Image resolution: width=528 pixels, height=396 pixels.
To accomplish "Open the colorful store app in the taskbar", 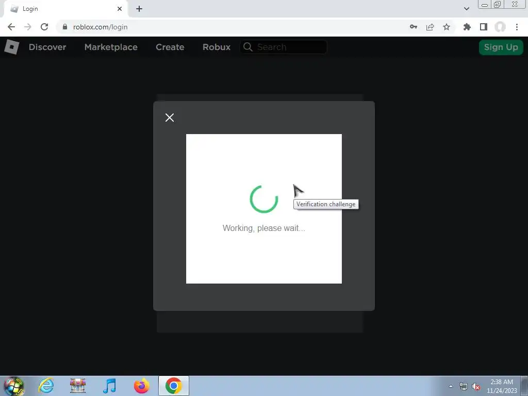I will [x=78, y=386].
